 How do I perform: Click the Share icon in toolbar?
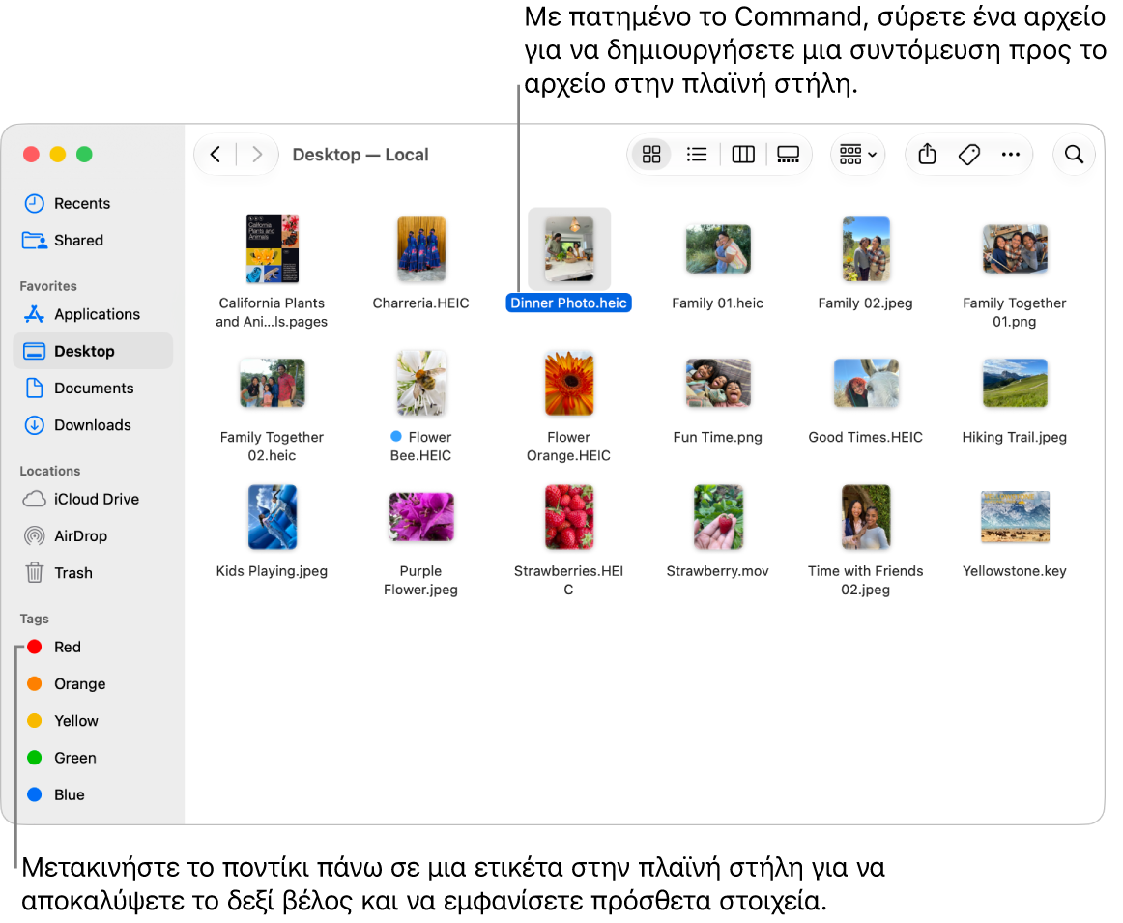927,155
